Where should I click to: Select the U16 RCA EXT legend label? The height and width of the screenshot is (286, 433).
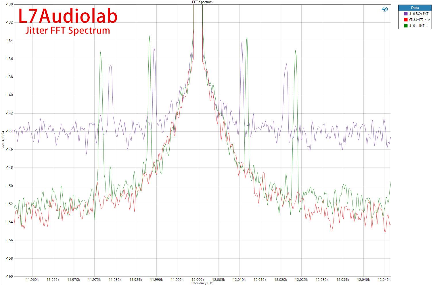click(x=418, y=14)
